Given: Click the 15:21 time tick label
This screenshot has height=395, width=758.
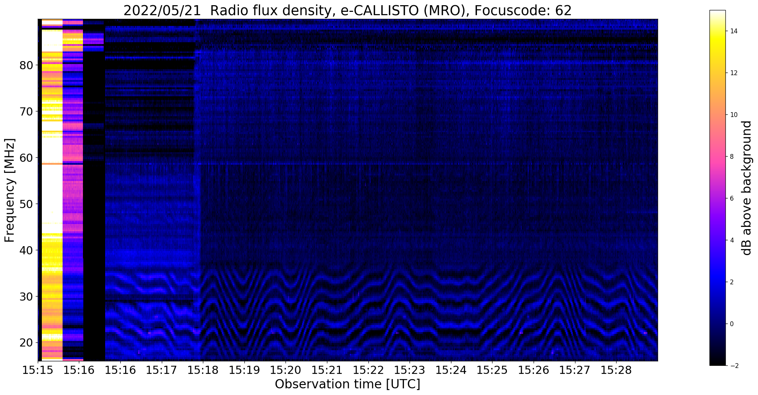Looking at the screenshot, I should (x=327, y=370).
